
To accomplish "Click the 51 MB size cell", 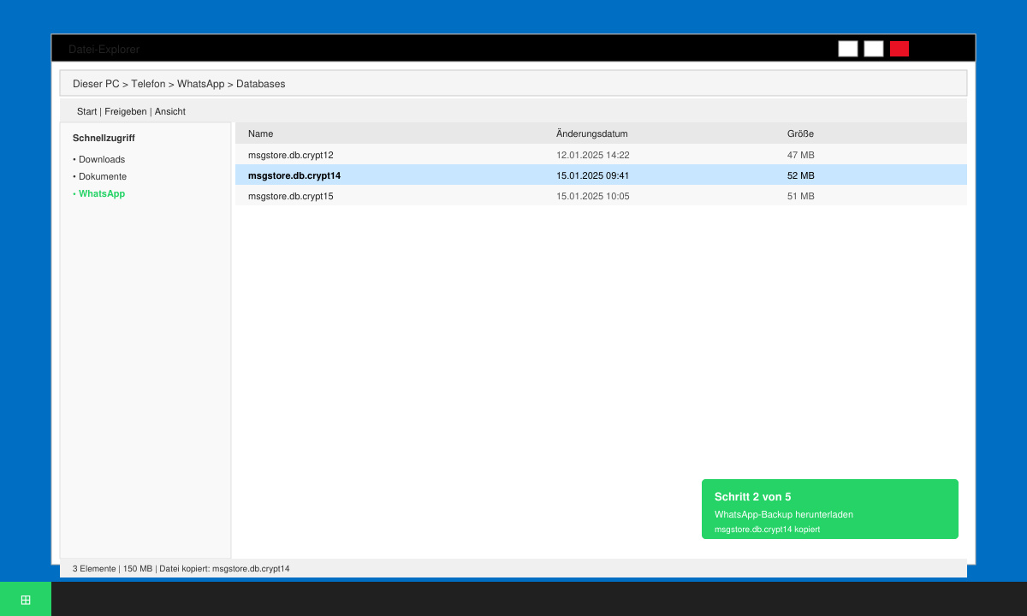I will click(801, 196).
